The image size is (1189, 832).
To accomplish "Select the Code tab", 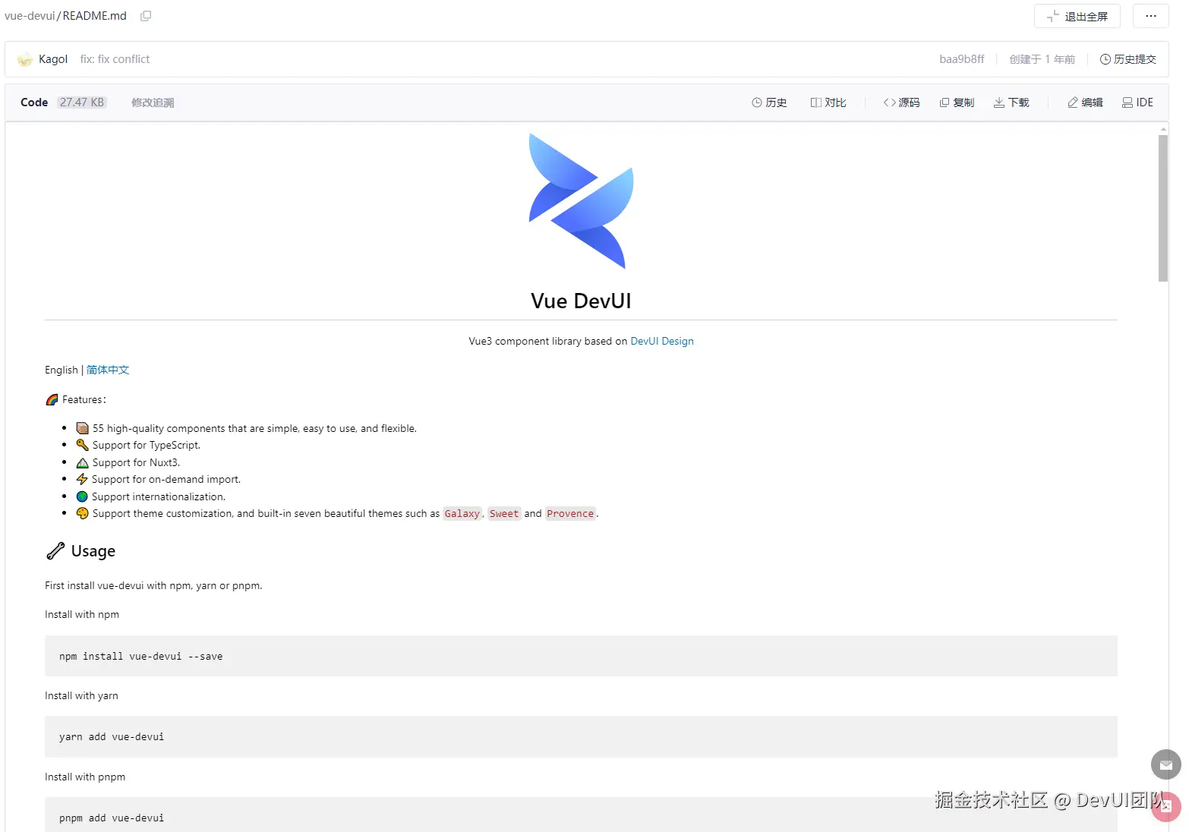I will coord(34,102).
